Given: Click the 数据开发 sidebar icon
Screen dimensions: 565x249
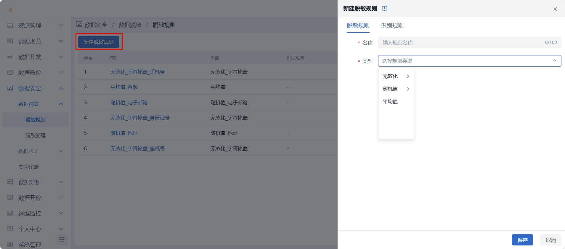Looking at the screenshot, I should click(10, 57).
